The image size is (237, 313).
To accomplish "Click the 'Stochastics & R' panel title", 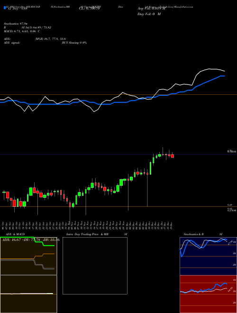I will click(x=193, y=234).
